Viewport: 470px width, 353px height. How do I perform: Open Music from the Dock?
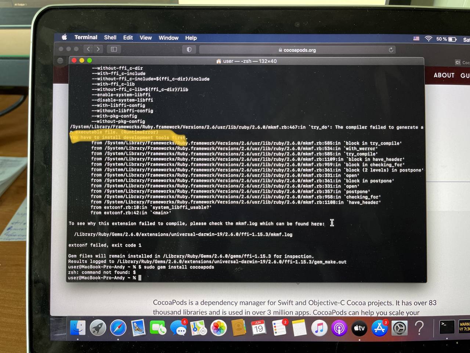point(319,328)
